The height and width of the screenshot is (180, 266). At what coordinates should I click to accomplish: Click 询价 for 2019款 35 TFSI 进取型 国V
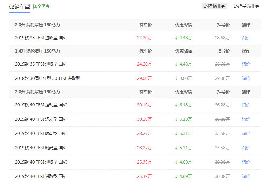[246, 64]
